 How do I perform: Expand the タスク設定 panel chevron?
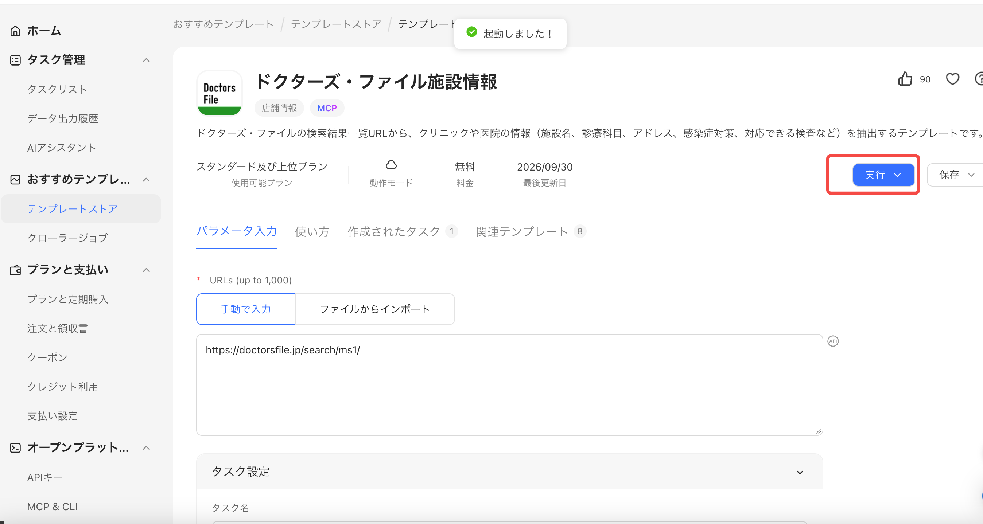pyautogui.click(x=800, y=473)
